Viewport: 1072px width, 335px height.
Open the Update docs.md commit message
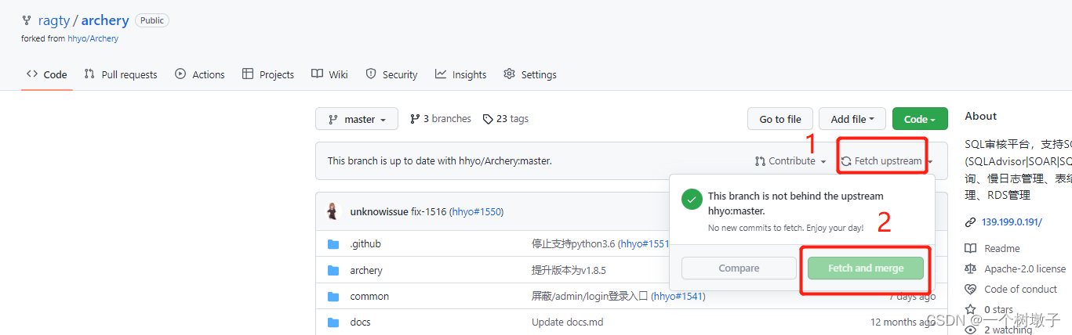click(x=568, y=322)
